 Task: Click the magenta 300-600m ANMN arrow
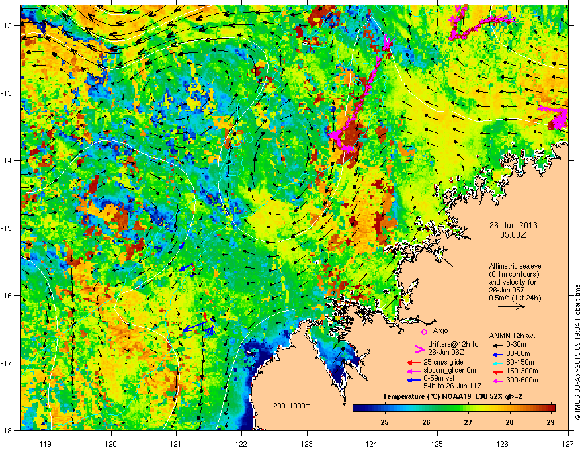497,381
